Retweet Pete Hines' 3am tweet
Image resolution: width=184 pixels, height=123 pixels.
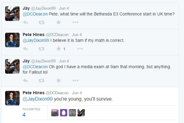tap(42, 48)
